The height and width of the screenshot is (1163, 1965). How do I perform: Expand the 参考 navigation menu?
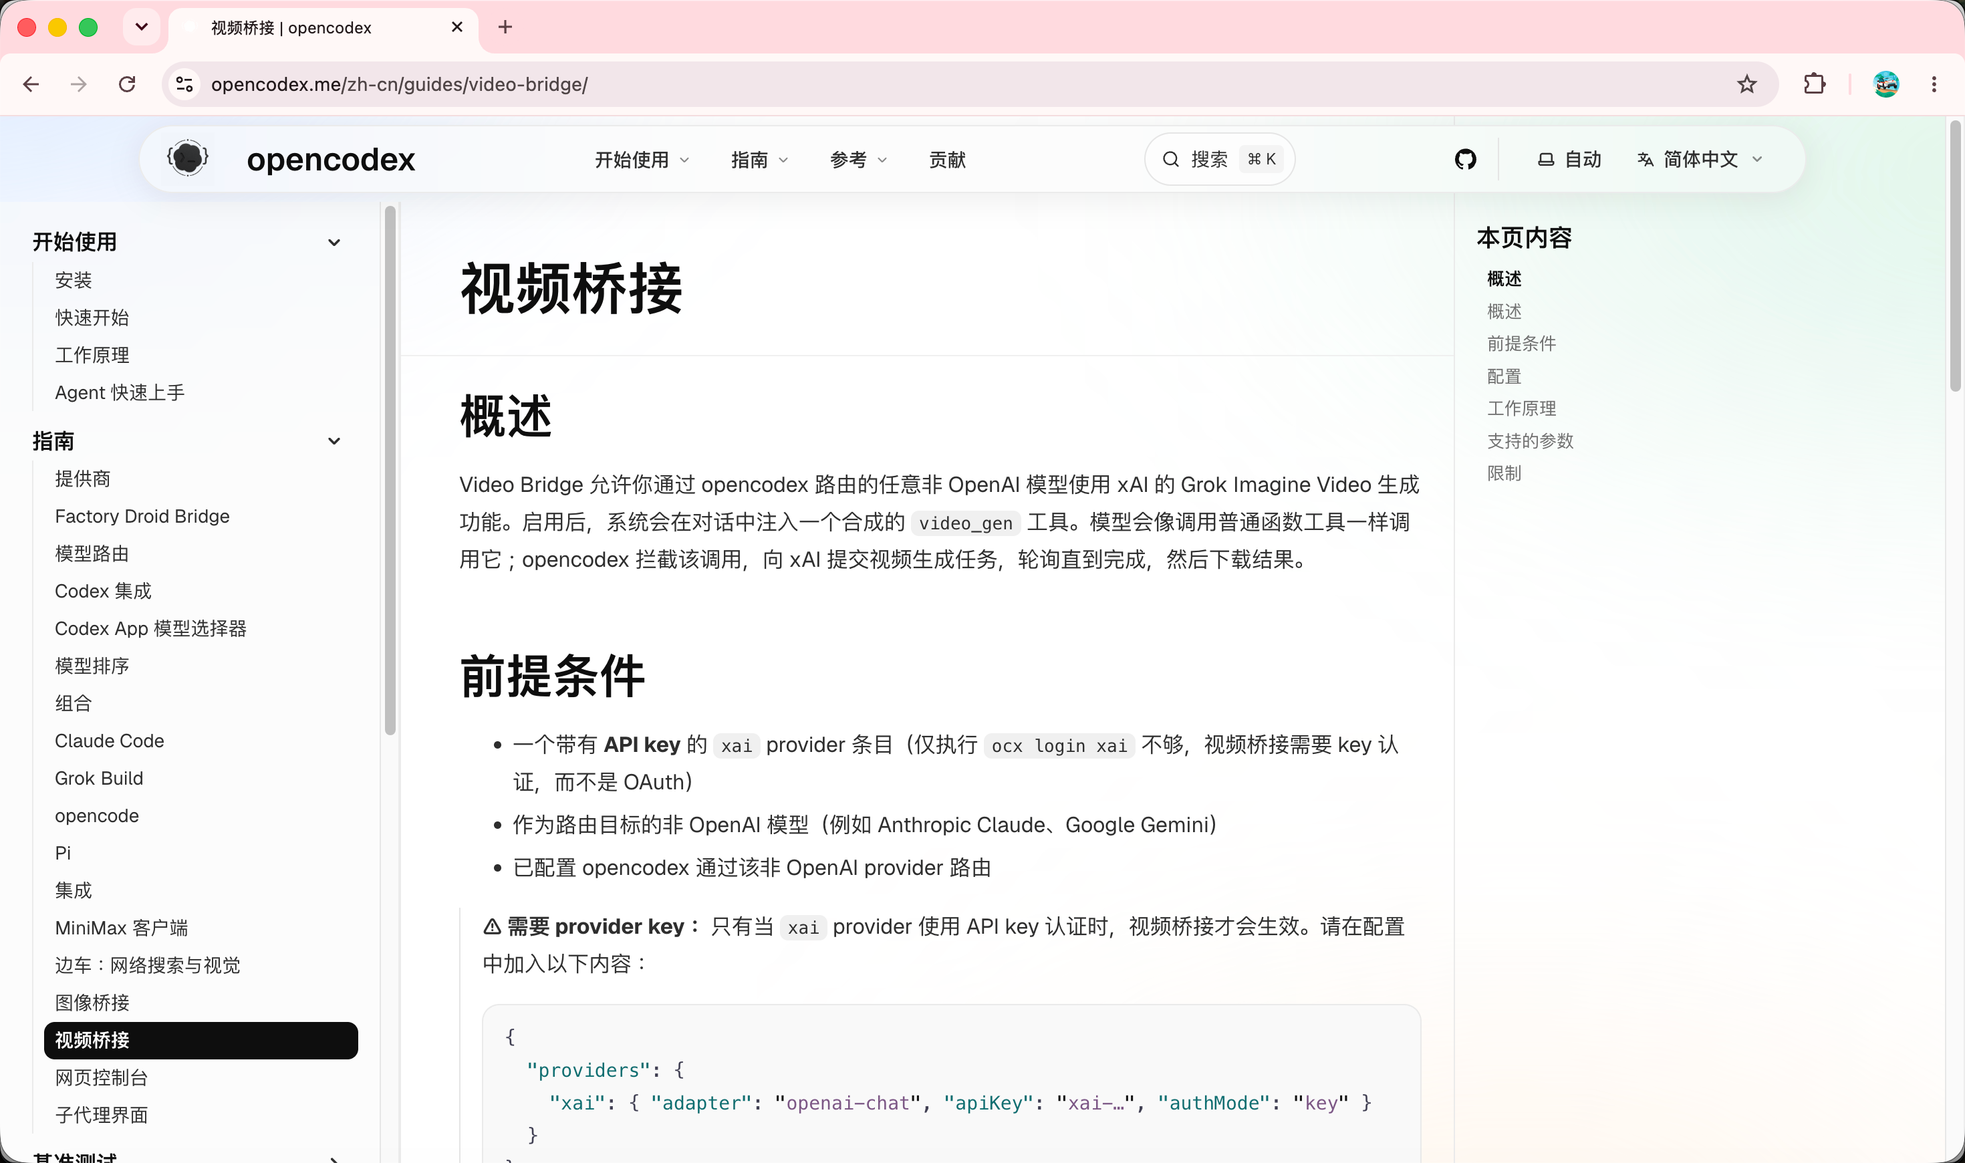(x=858, y=160)
